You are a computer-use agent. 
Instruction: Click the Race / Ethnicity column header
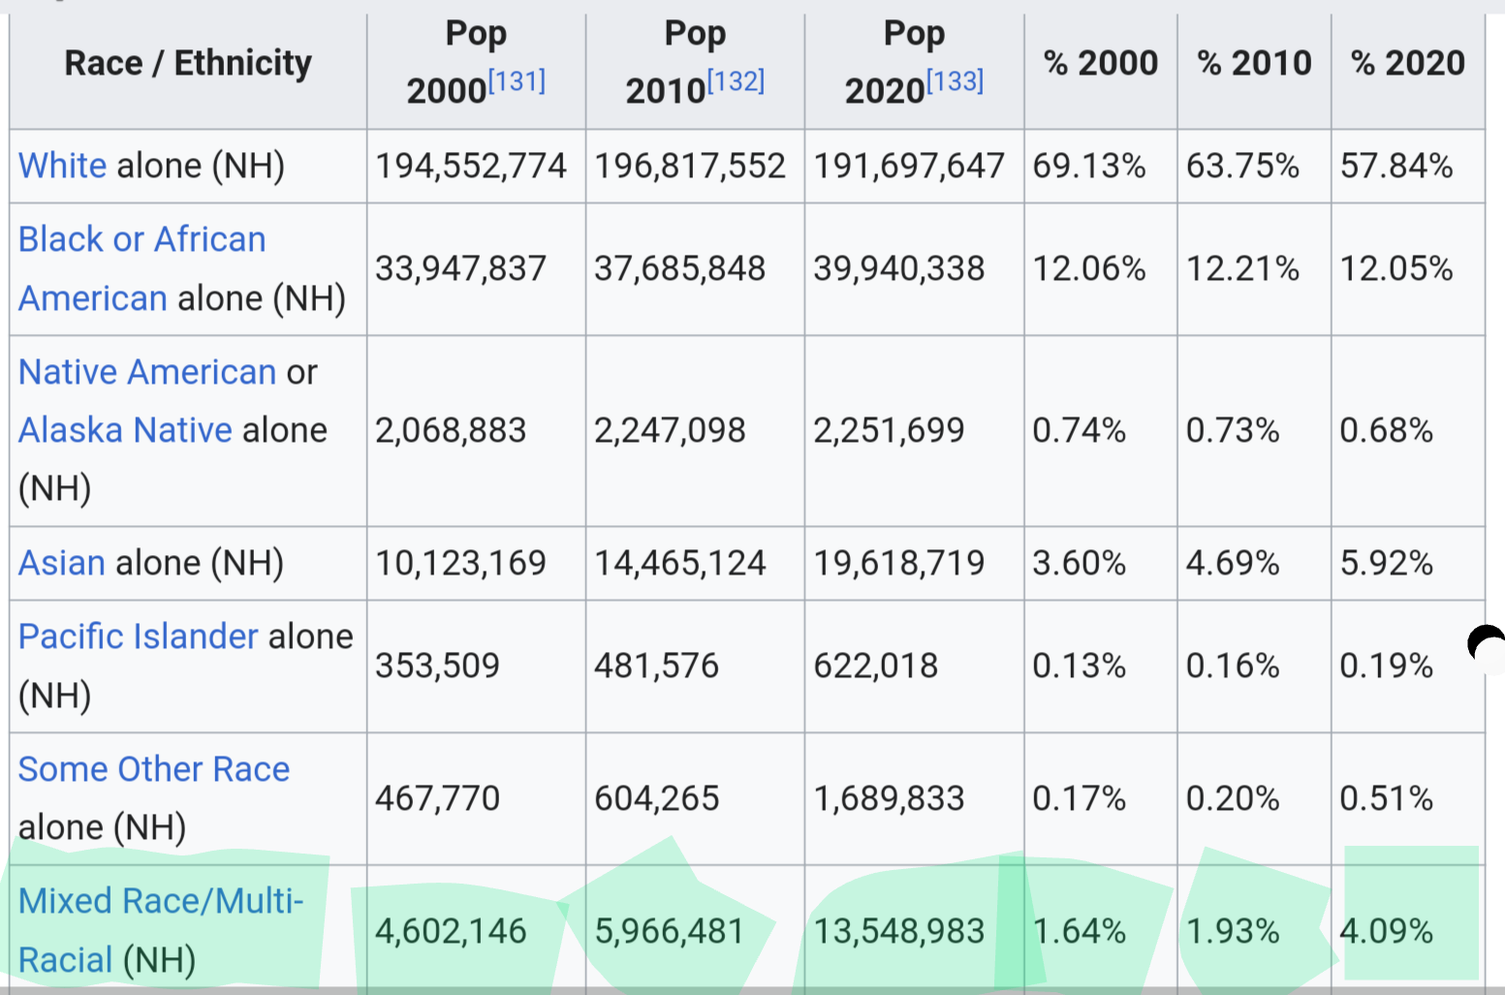(x=188, y=63)
